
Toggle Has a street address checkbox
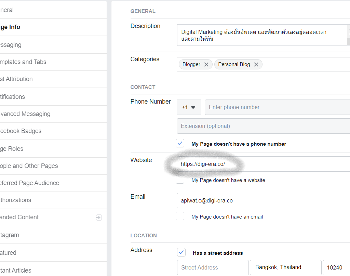(x=181, y=253)
